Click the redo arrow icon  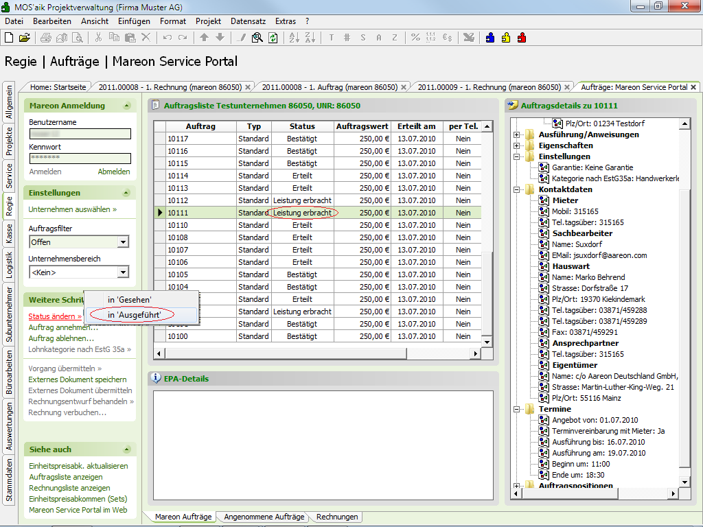183,38
